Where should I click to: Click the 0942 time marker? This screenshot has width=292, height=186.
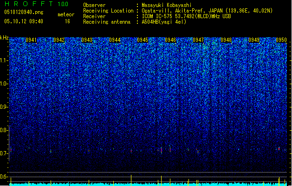pyautogui.click(x=59, y=40)
